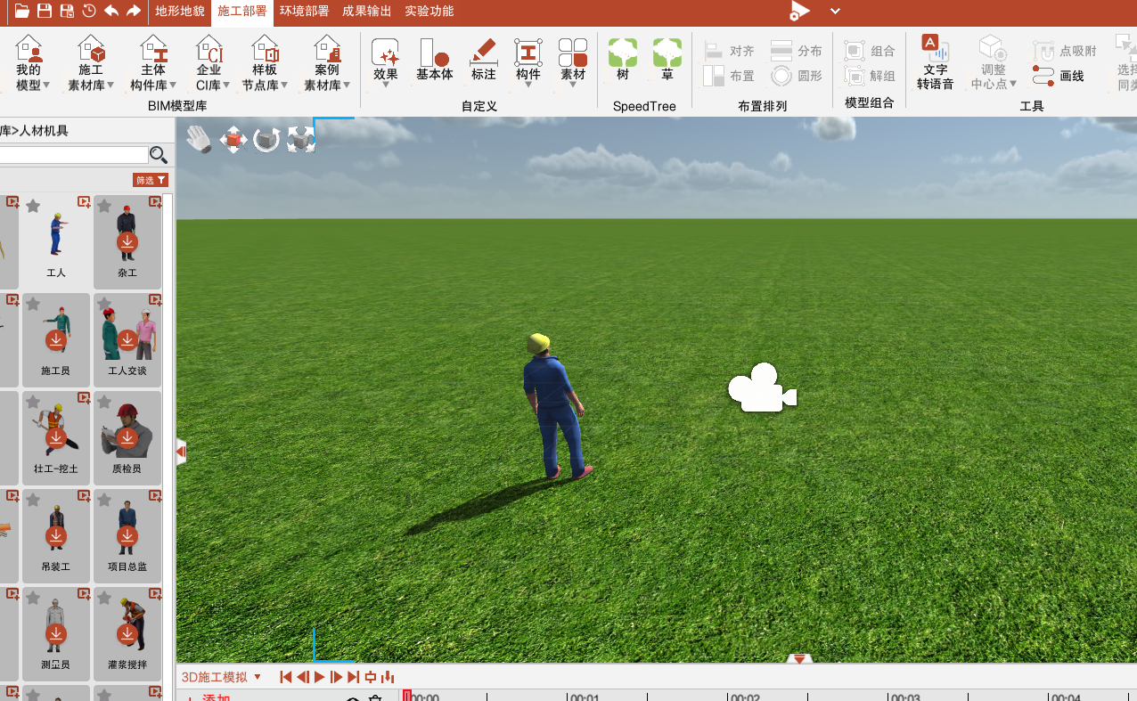Click the history clock icon
This screenshot has width=1137, height=701.
(x=89, y=11)
